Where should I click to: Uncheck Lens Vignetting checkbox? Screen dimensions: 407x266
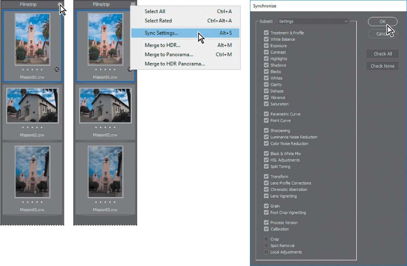point(266,196)
